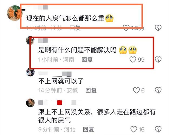This screenshot has height=135, width=169.
Task: Reply to the 河南 comment
Action: 87,60
